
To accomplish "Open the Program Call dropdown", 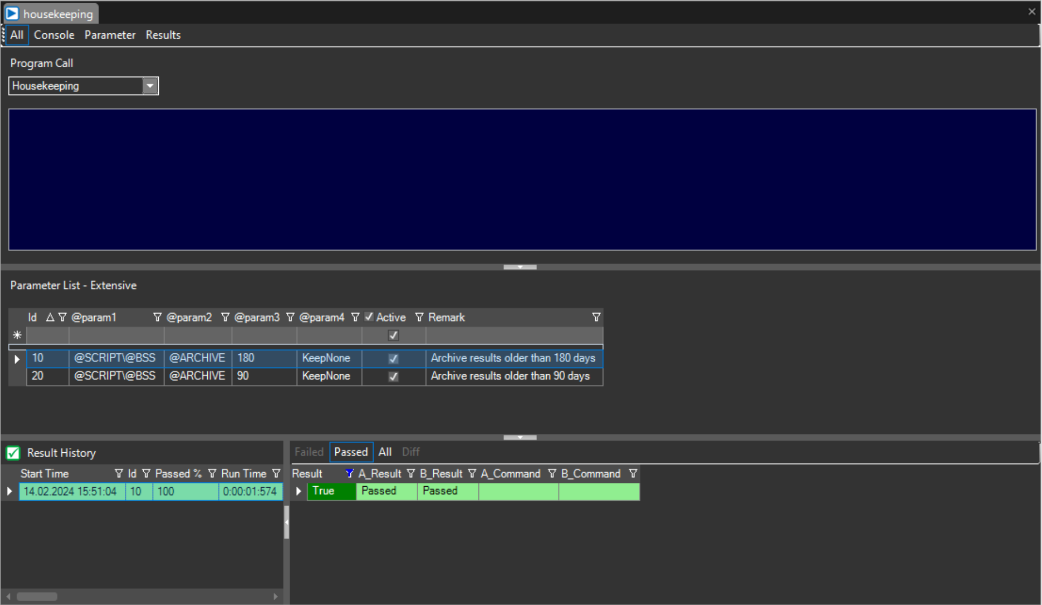I will tap(150, 86).
